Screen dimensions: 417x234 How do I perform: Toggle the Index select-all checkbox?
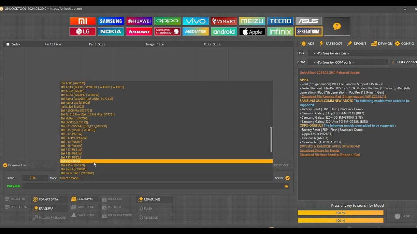coord(8,44)
